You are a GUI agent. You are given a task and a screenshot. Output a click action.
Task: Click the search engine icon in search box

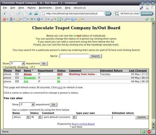pyautogui.click(x=117, y=13)
